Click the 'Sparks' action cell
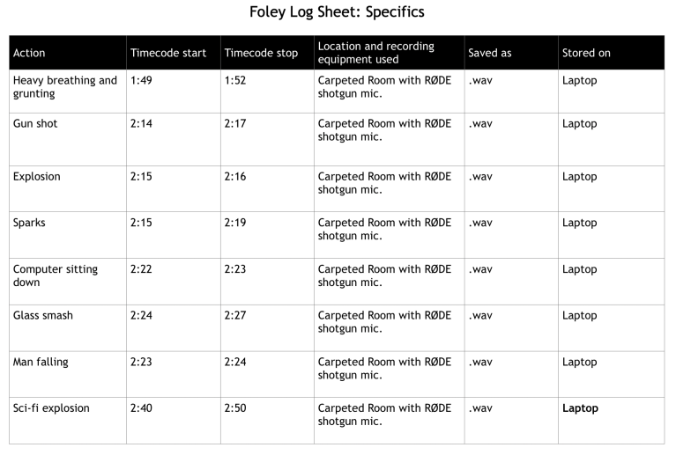The height and width of the screenshot is (455, 676). [x=29, y=223]
